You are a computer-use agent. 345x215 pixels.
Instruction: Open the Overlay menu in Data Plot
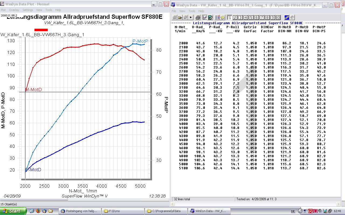click(x=14, y=10)
